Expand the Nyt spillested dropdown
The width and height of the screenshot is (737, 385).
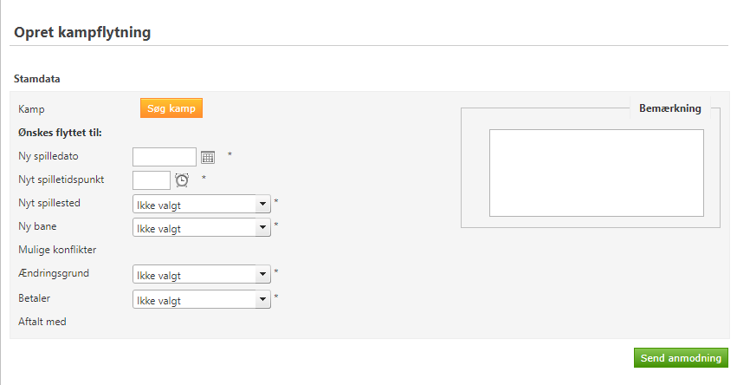pyautogui.click(x=202, y=204)
